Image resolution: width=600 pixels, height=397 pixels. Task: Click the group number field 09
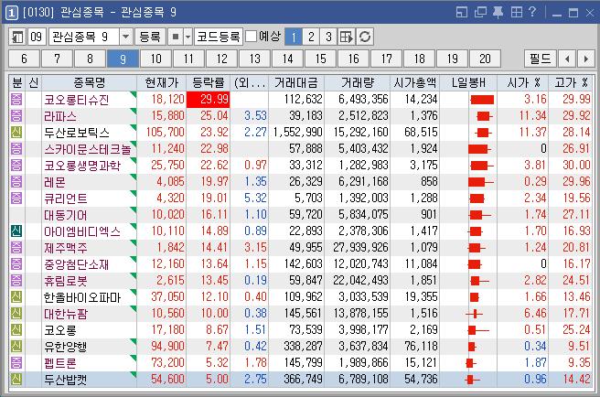tap(37, 38)
